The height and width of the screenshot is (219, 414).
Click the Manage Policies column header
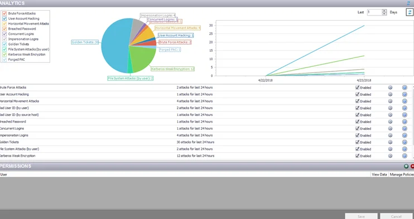(x=402, y=174)
